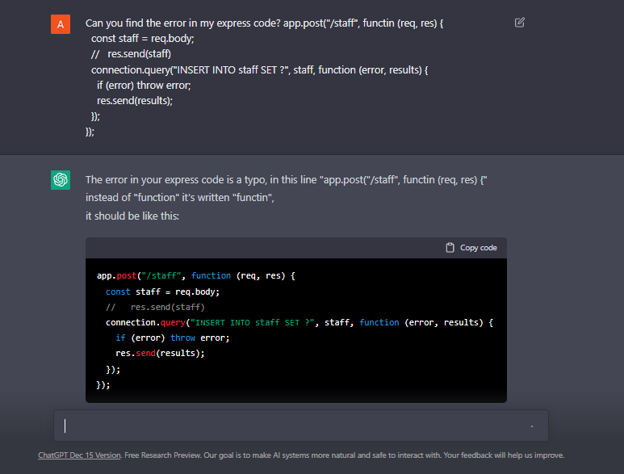Click the res.send(results) line in code block
624x474 pixels.
coord(160,353)
